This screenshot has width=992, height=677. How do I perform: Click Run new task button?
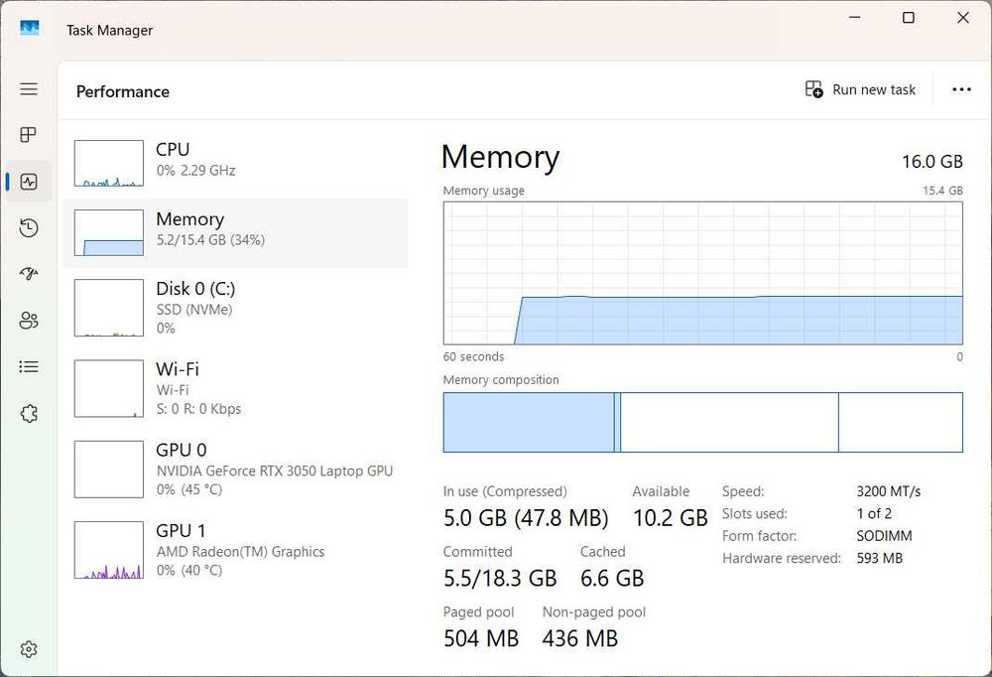coord(860,89)
